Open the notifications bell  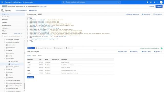tap(154, 2)
